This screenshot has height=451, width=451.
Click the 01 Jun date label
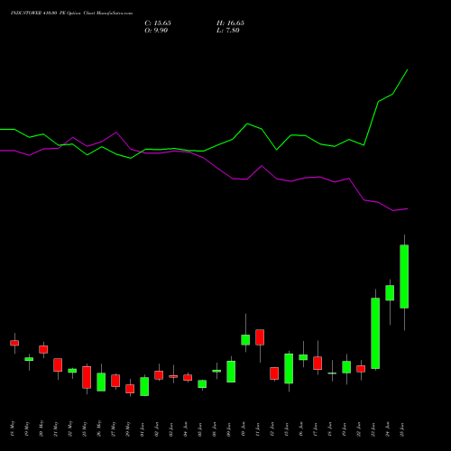click(143, 429)
